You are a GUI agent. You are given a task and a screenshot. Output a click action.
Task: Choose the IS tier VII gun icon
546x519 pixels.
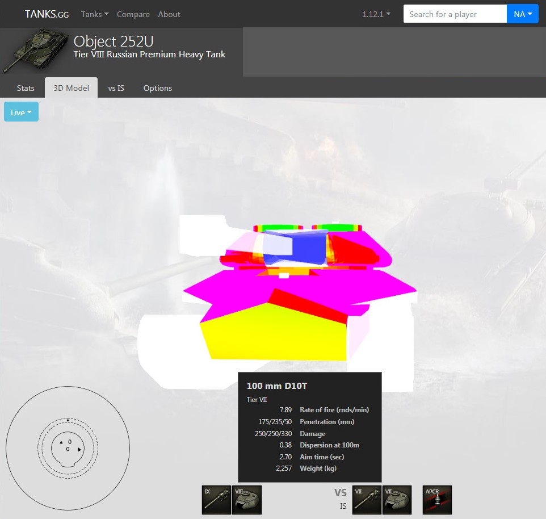point(367,500)
